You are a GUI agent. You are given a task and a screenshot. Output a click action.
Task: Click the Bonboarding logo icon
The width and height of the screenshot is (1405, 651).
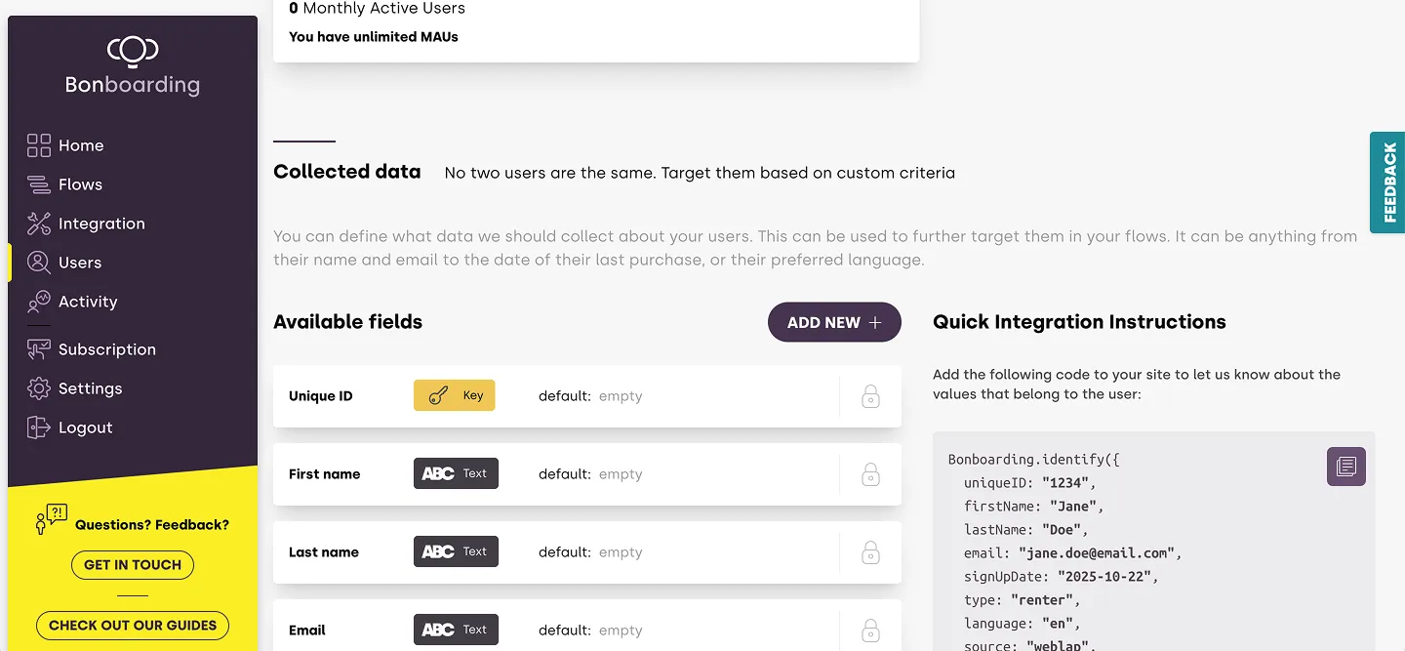pos(133,49)
